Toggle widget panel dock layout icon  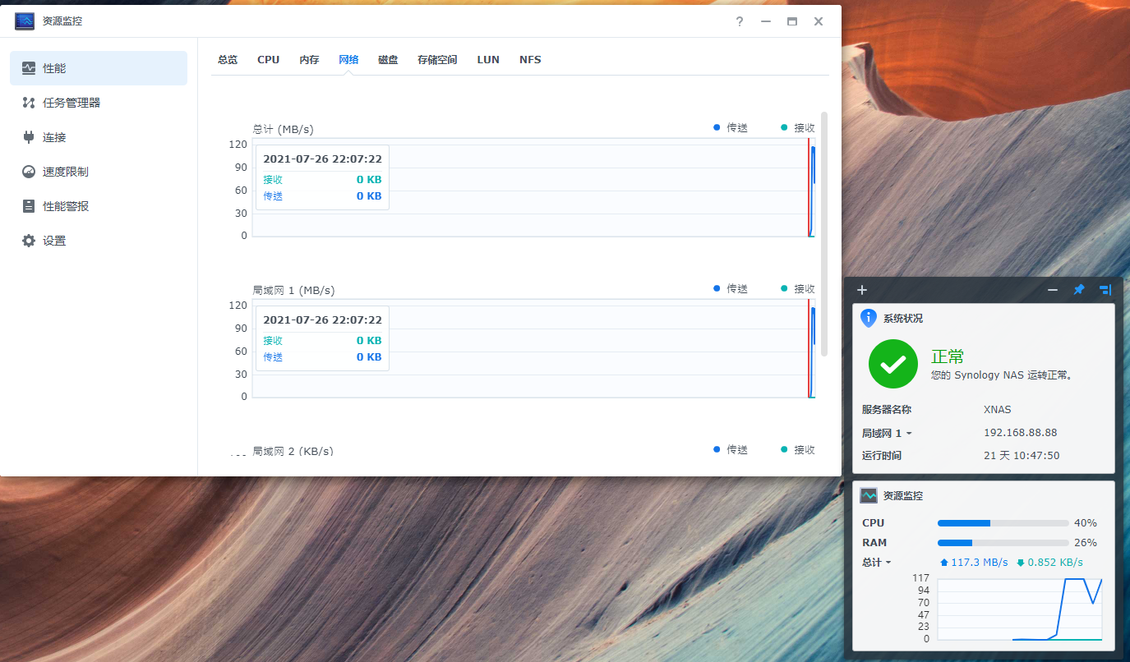[1105, 290]
